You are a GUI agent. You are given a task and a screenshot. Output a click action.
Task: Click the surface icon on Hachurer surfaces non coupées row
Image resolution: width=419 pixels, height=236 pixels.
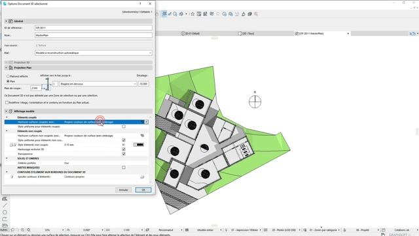[142, 136]
